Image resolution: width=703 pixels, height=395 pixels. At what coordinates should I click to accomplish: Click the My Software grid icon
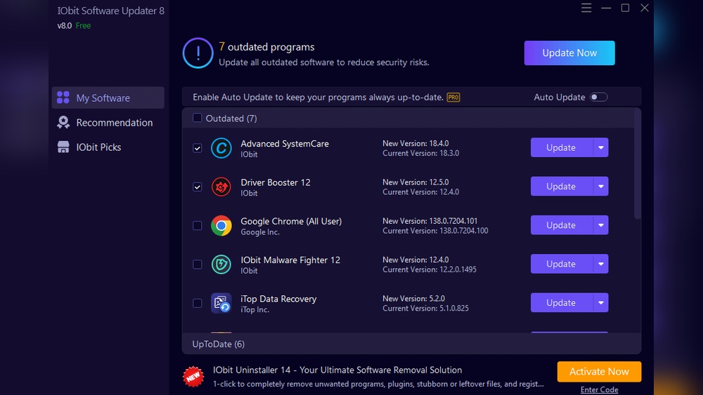[x=63, y=98]
